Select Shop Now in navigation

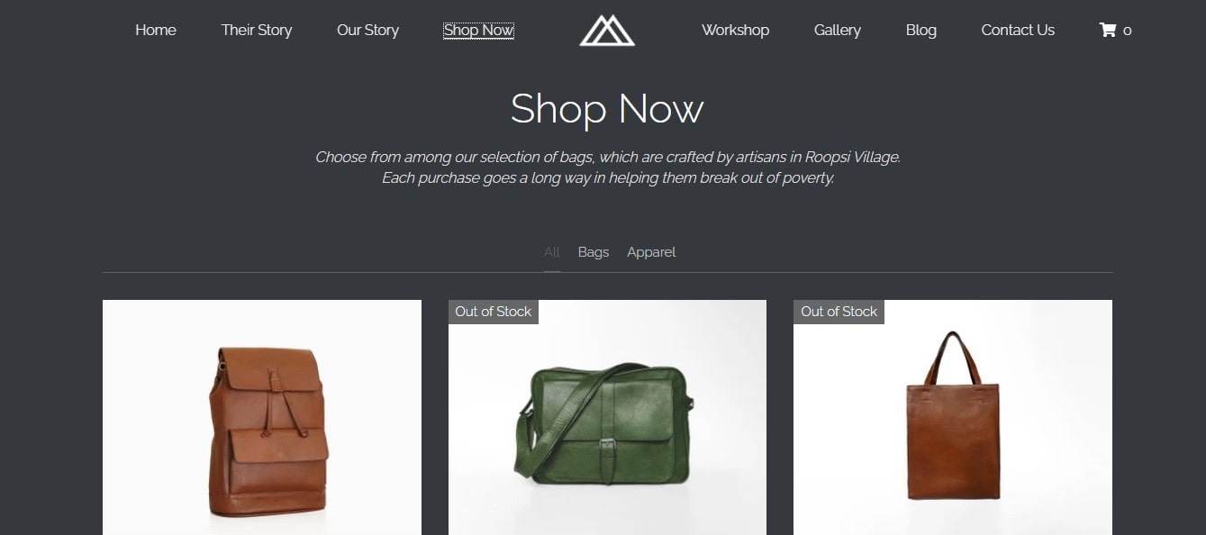coord(478,30)
